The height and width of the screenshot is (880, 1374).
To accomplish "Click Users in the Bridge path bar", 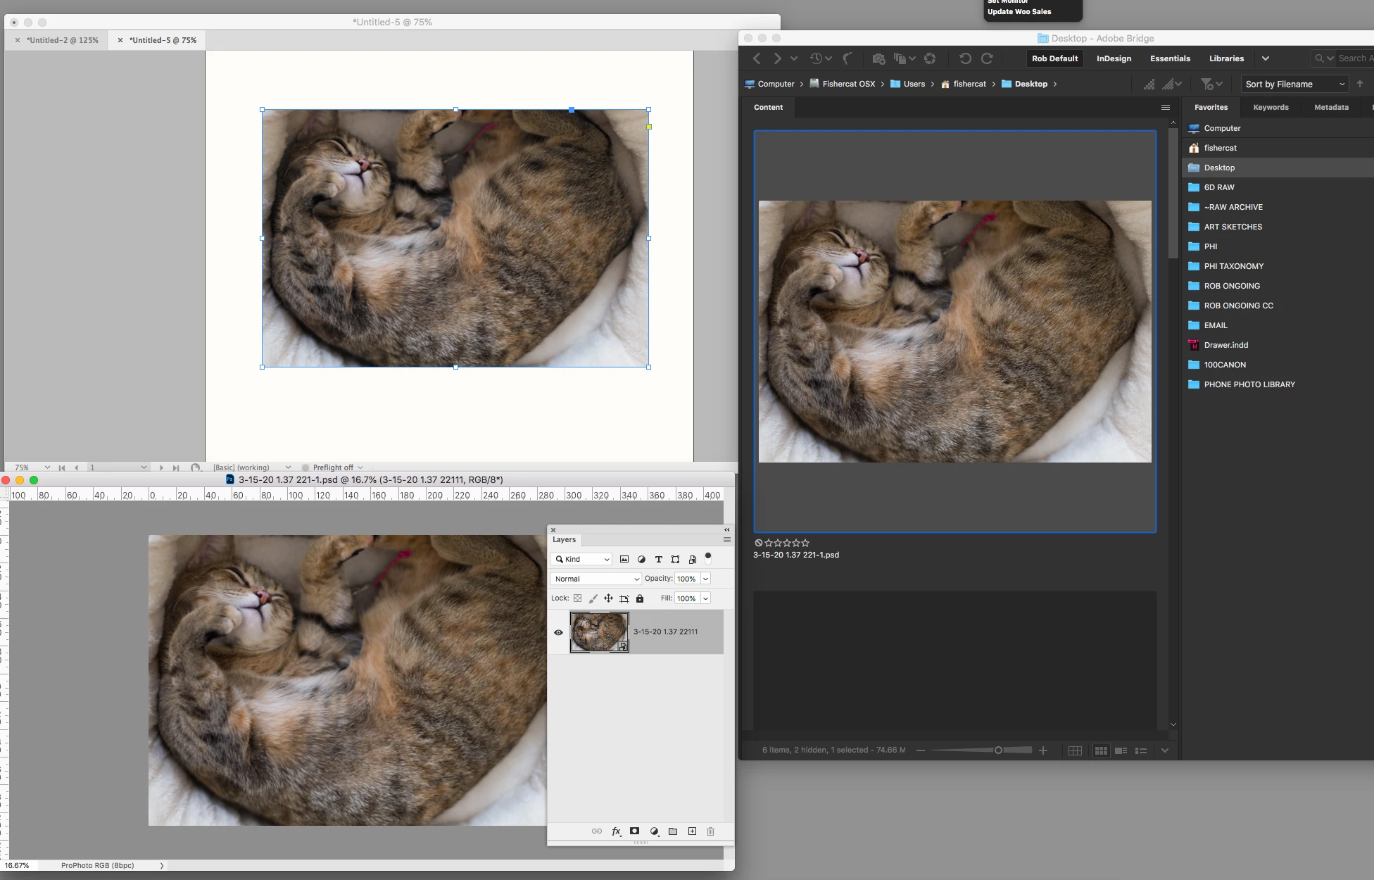I will pyautogui.click(x=914, y=84).
